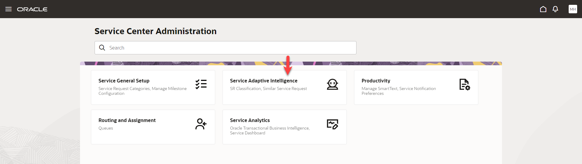Open the hamburger navigation menu

[x=8, y=9]
